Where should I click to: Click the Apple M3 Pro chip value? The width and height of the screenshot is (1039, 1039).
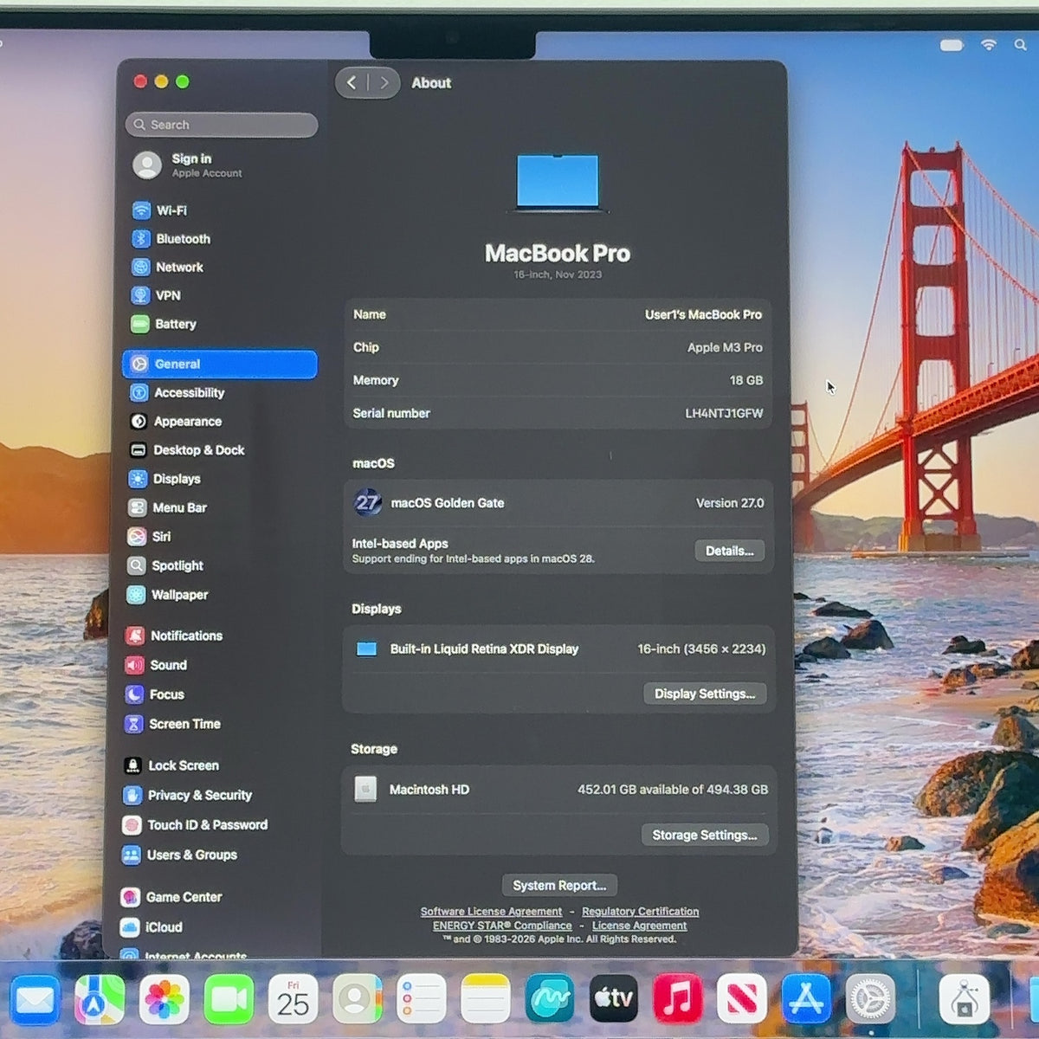pos(725,347)
